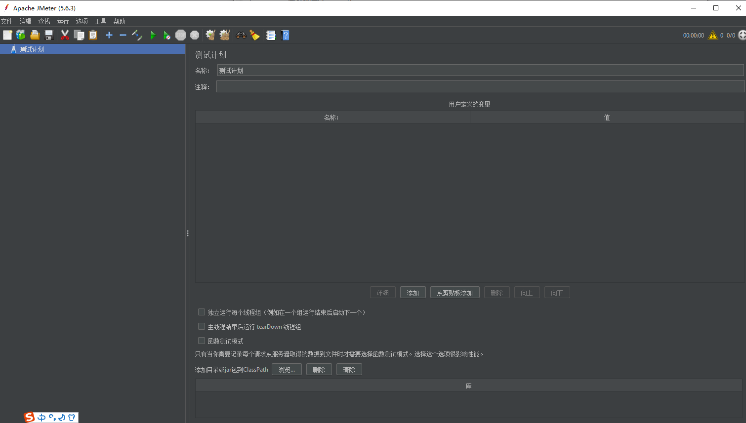Screen dimensions: 746x423
Task: Save test plan using the floppy disk icon
Action: pyautogui.click(x=48, y=35)
